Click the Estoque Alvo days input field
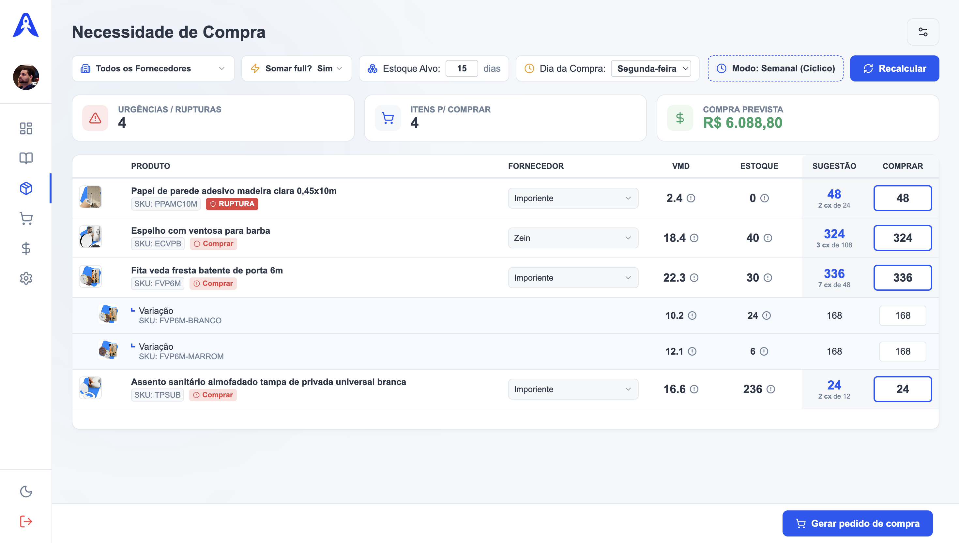The width and height of the screenshot is (959, 543). 462,69
